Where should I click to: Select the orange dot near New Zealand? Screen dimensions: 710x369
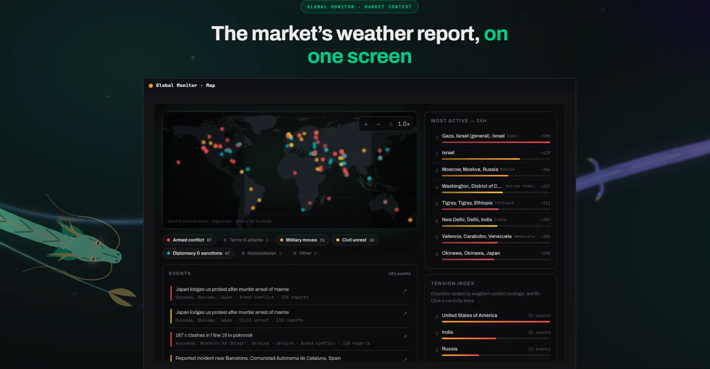410,220
